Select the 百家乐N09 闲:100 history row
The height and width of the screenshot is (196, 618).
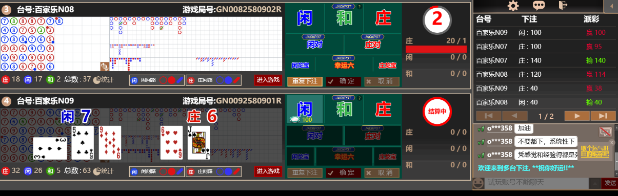point(545,32)
